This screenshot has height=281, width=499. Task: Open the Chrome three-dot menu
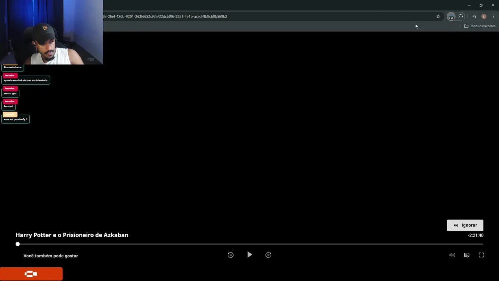[493, 16]
